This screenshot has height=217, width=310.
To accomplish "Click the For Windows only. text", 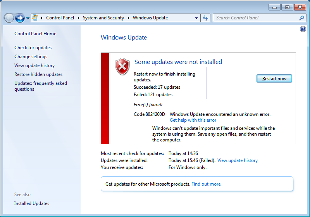I will pos(188,167).
